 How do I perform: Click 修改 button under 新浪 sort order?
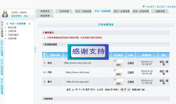[119, 65]
